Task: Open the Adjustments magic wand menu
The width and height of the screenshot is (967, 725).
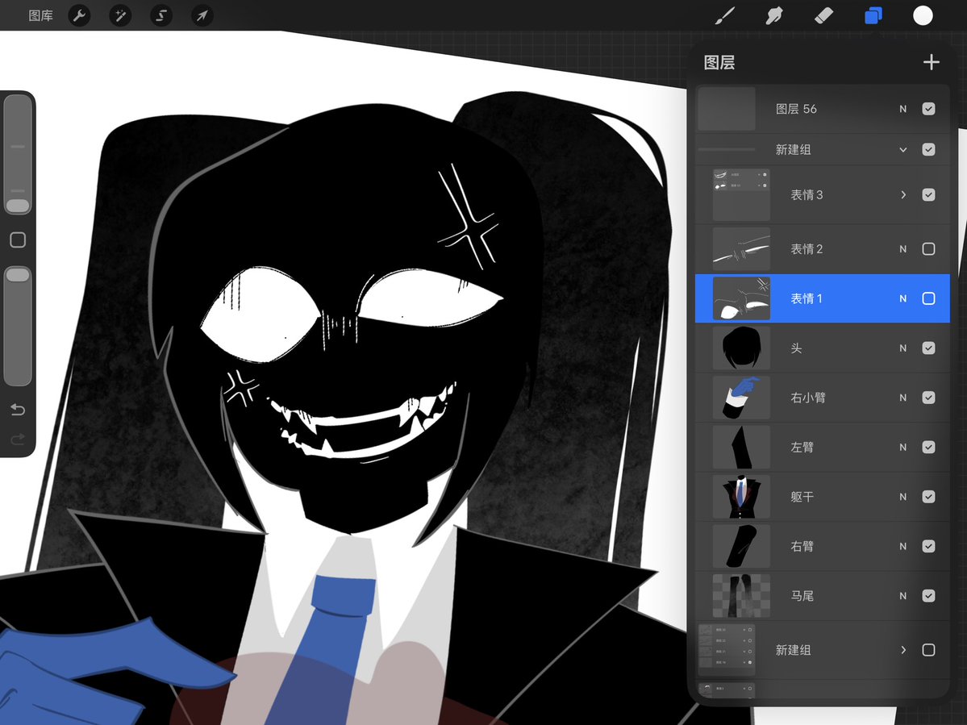Action: (x=120, y=15)
